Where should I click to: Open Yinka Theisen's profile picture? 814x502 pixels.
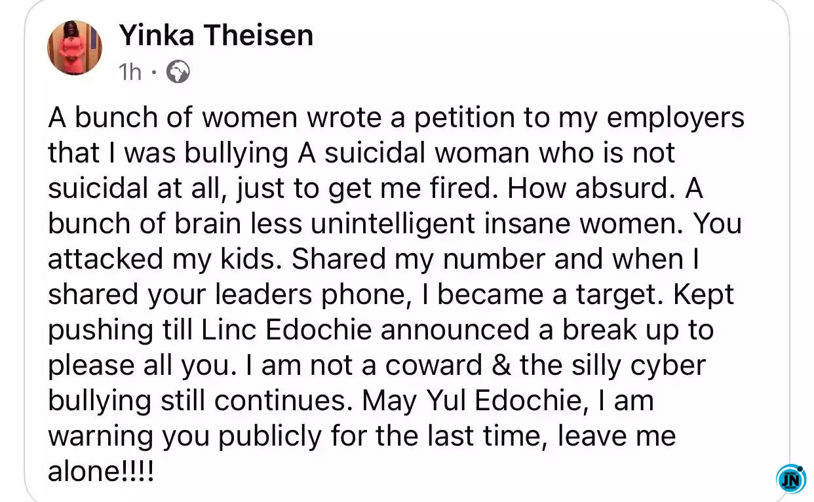[x=75, y=48]
